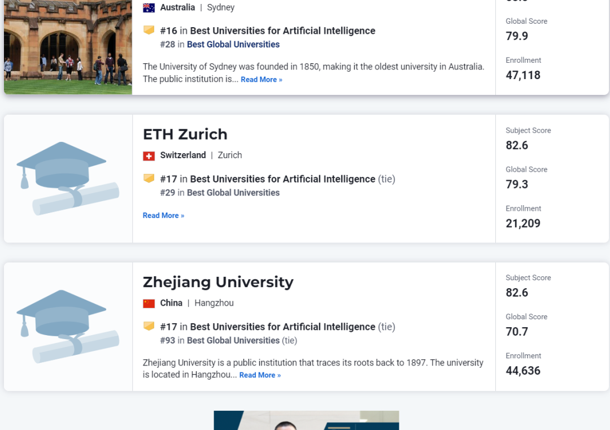Image resolution: width=610 pixels, height=430 pixels.
Task: Click the China flag icon
Action: coord(148,303)
